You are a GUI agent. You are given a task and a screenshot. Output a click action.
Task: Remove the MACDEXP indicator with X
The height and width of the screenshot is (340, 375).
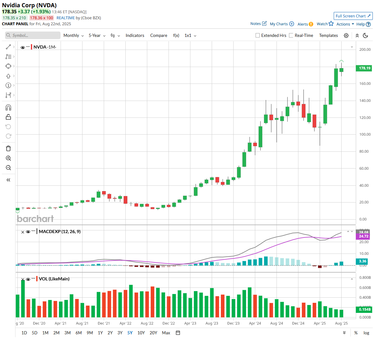pyautogui.click(x=23, y=232)
